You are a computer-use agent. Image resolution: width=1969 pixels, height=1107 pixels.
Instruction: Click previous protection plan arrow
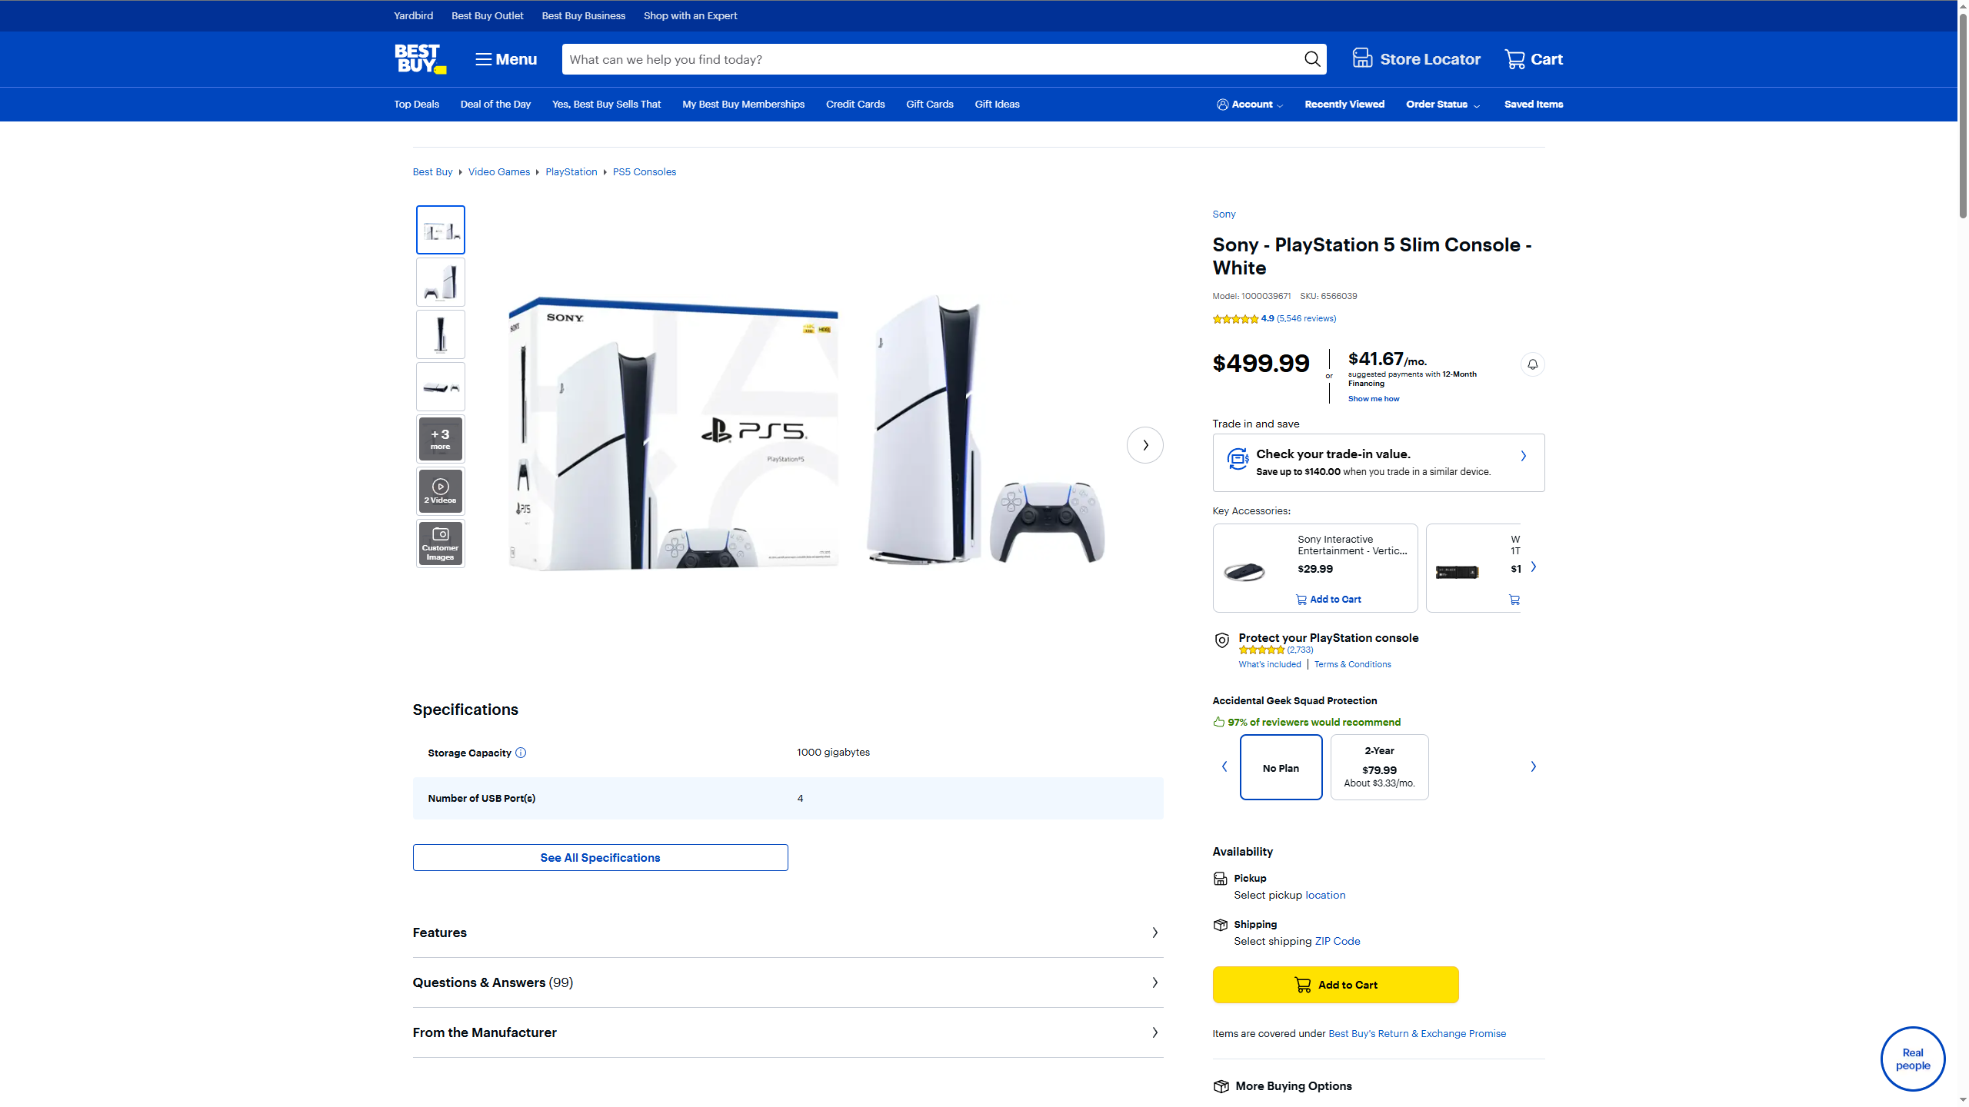tap(1224, 767)
